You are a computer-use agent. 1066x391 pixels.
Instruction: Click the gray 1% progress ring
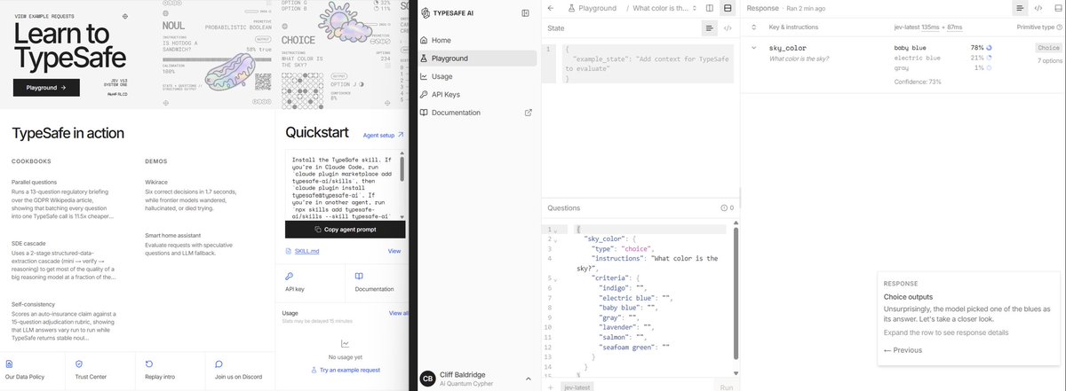990,67
